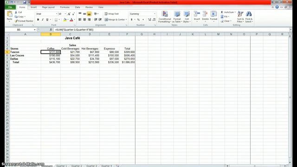Open Cell Styles gallery
This screenshot has width=297, height=167.
[187, 17]
